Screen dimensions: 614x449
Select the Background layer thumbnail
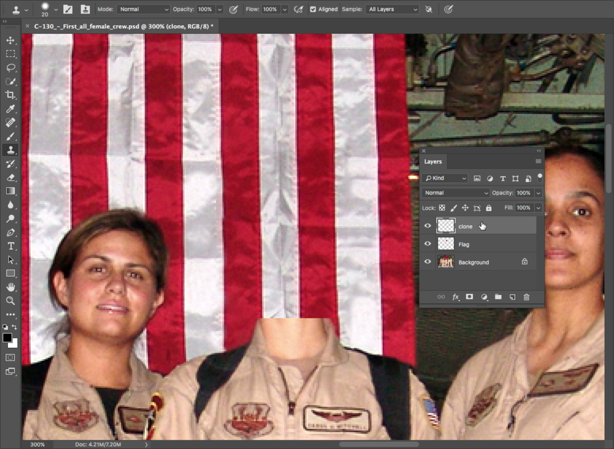pyautogui.click(x=446, y=262)
